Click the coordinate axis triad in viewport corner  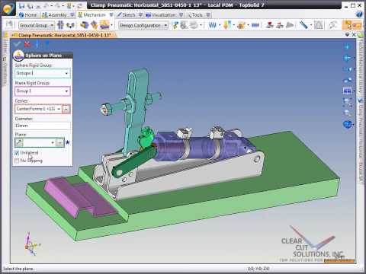(31, 244)
